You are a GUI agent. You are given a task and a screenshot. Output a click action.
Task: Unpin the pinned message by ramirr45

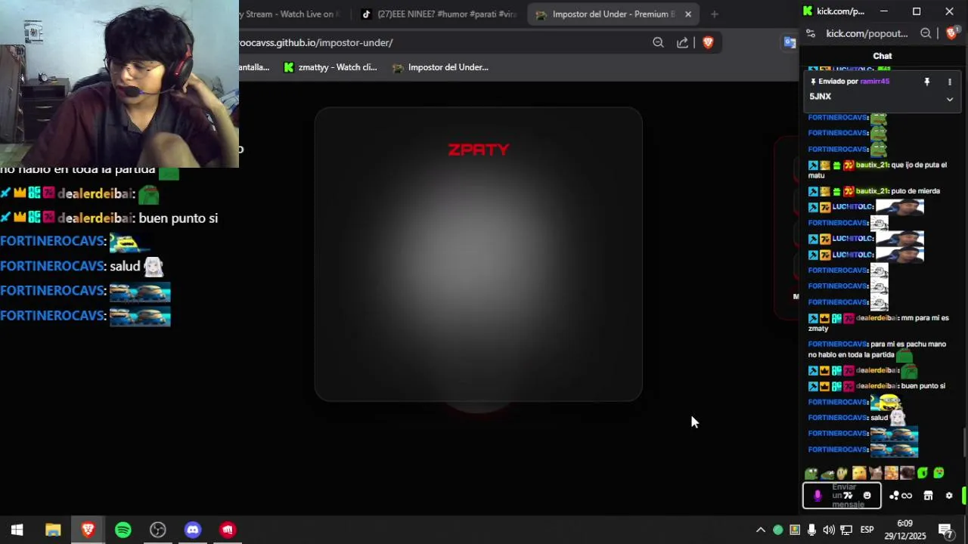927,82
